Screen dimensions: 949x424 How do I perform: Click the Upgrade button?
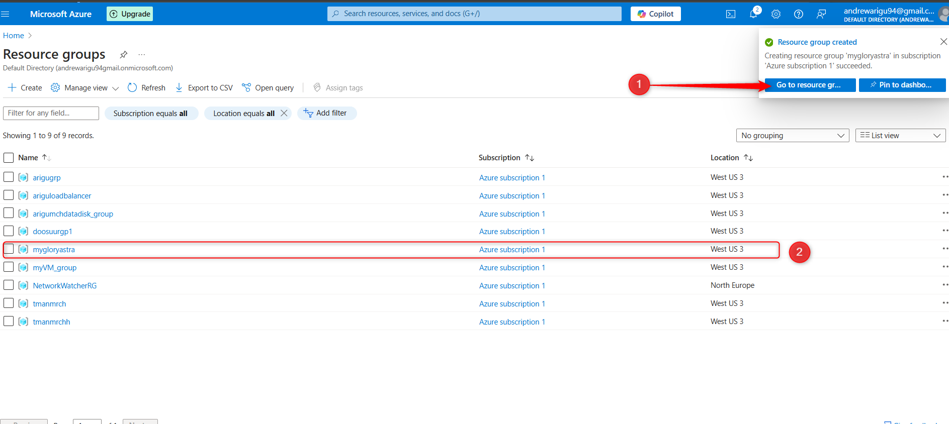point(130,14)
